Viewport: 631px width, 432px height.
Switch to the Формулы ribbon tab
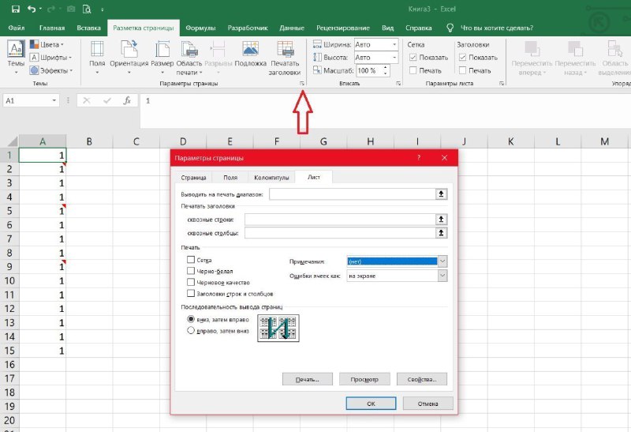(x=200, y=28)
